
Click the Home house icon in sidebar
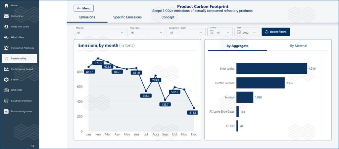tap(6, 5)
